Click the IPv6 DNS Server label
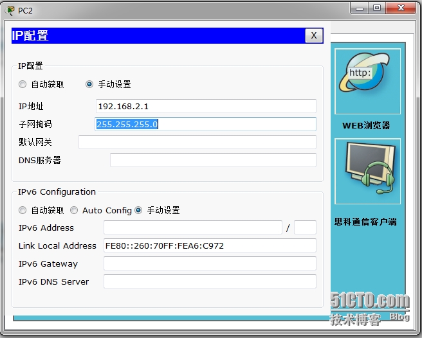The image size is (422, 338). tap(53, 282)
